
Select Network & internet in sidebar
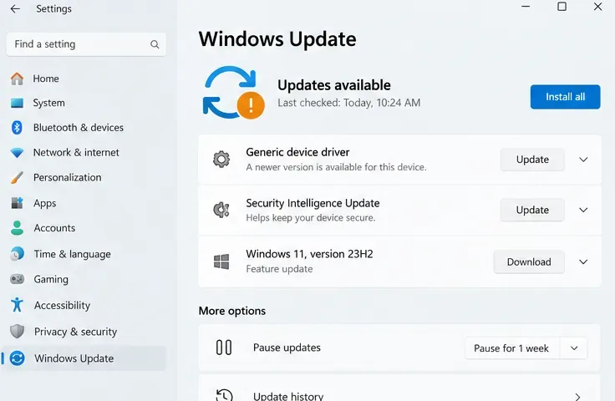[x=84, y=153]
